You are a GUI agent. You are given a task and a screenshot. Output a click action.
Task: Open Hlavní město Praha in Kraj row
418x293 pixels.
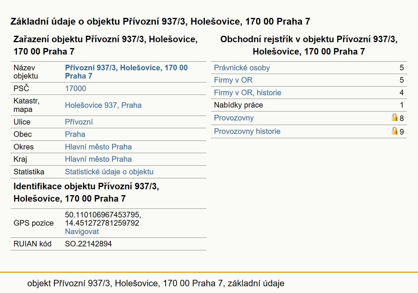pos(98,159)
